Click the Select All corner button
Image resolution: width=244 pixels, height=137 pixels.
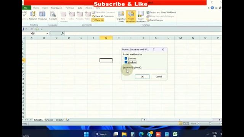point(24,38)
